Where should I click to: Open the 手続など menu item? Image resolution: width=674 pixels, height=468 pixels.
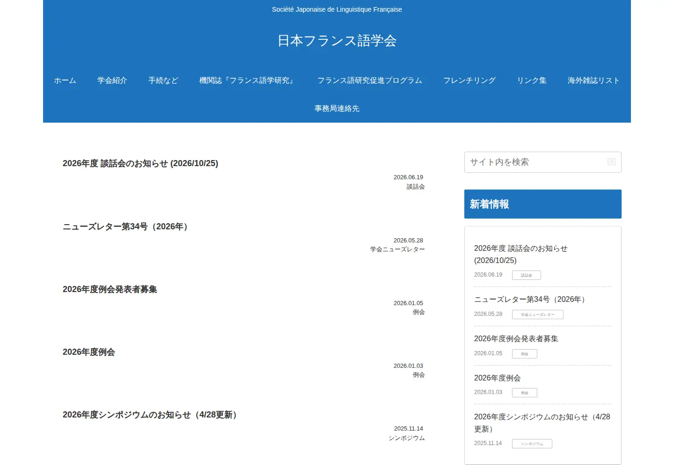coord(163,80)
